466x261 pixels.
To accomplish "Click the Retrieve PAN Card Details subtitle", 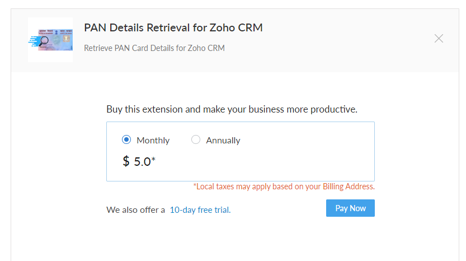I will [154, 48].
